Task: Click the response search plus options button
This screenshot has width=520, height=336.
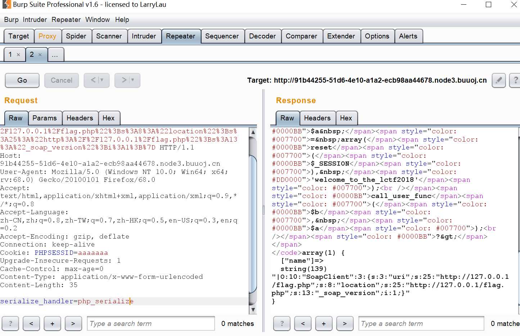Action: [324, 323]
